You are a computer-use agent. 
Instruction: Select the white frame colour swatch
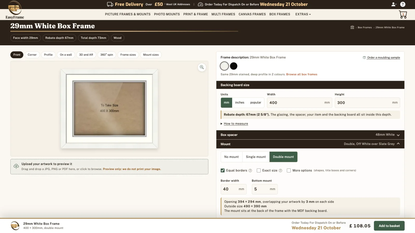pyautogui.click(x=224, y=66)
